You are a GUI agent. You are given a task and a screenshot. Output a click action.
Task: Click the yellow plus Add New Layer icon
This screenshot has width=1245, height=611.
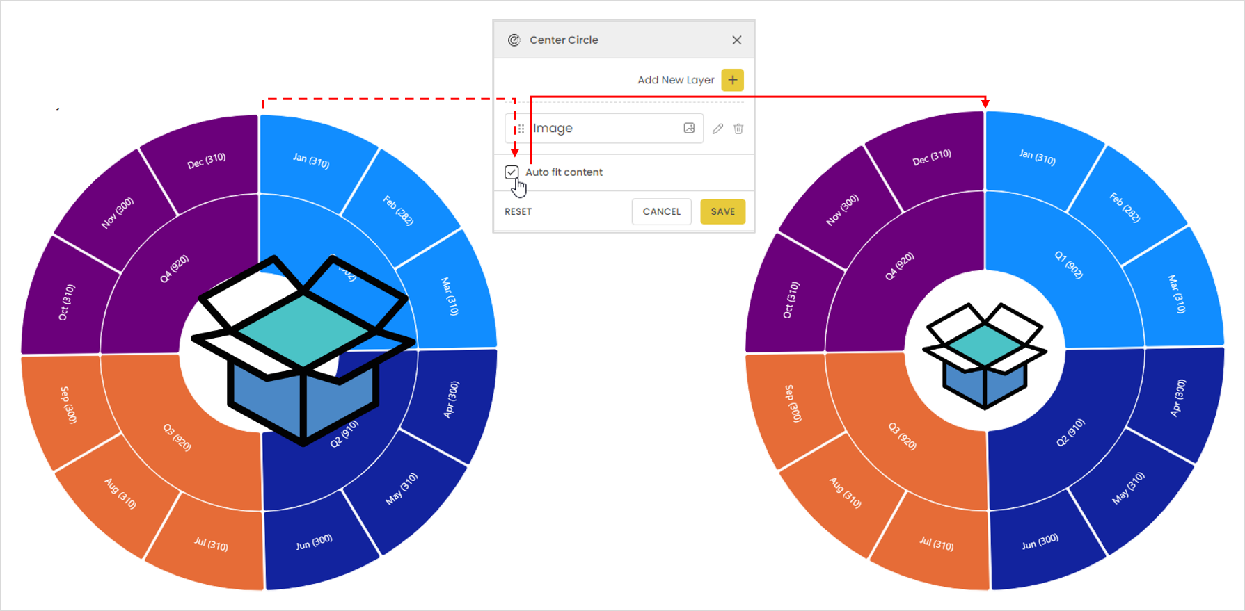tap(732, 80)
